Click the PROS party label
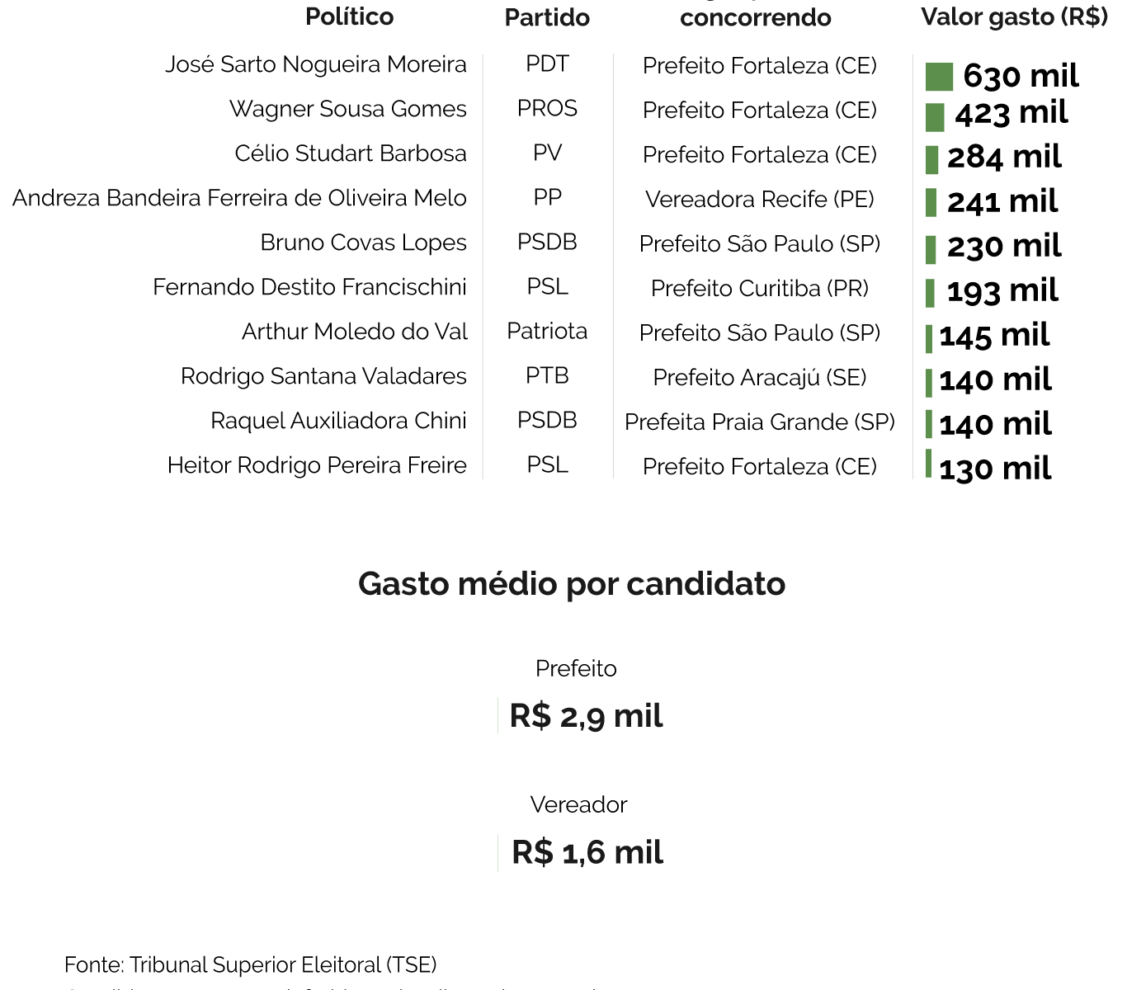Image resolution: width=1127 pixels, height=990 pixels. tap(547, 109)
